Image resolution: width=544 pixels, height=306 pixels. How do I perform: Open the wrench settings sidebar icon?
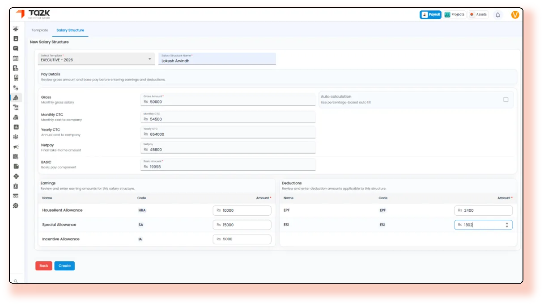pos(16,205)
